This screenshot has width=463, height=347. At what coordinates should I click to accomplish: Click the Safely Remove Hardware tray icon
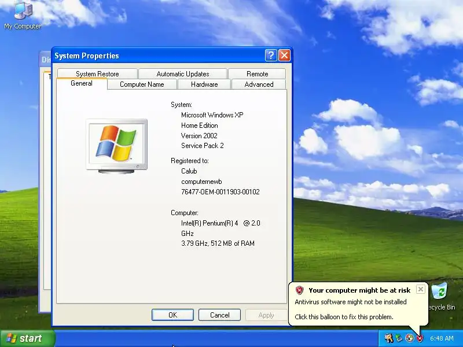[399, 338]
